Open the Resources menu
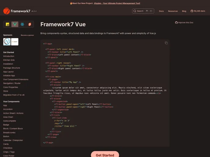210x157 pixels. pos(173,11)
